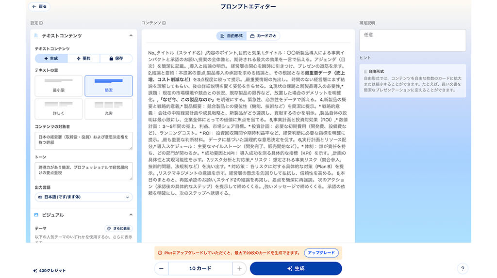497x278 pixels.
Task: Click さらに表示 for themes
Action: click(118, 228)
